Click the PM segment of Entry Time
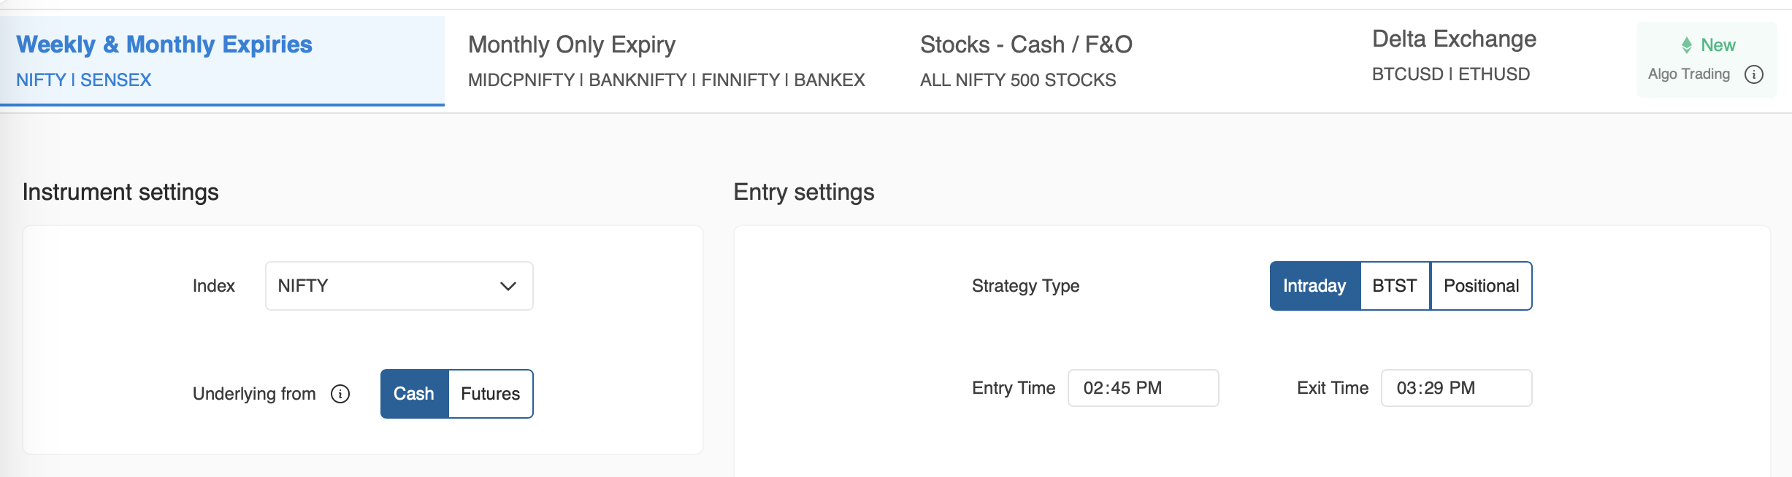Screen dimensions: 1792x477 click(x=1149, y=388)
